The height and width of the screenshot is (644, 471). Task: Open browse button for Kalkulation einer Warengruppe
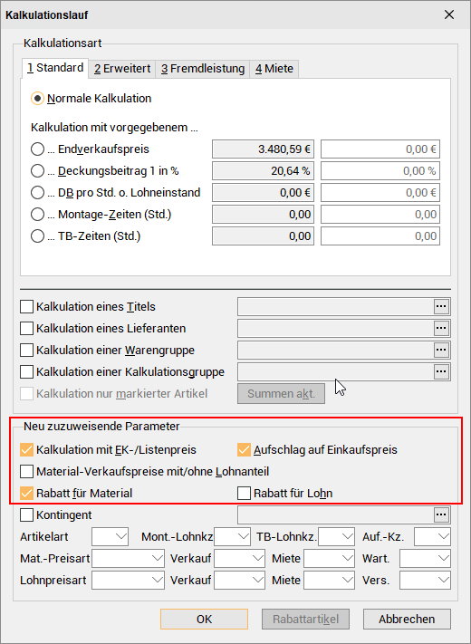pos(441,351)
